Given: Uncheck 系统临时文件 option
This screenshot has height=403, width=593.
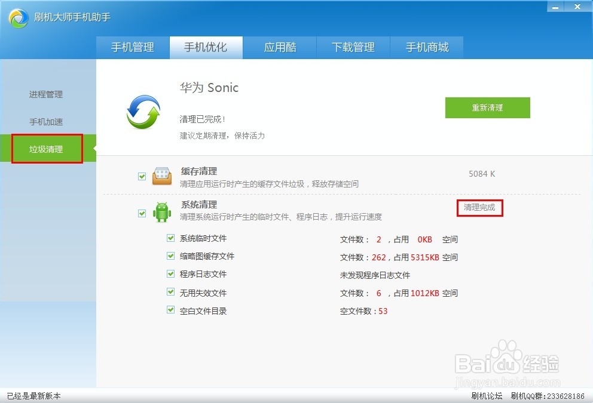Looking at the screenshot, I should [170, 238].
